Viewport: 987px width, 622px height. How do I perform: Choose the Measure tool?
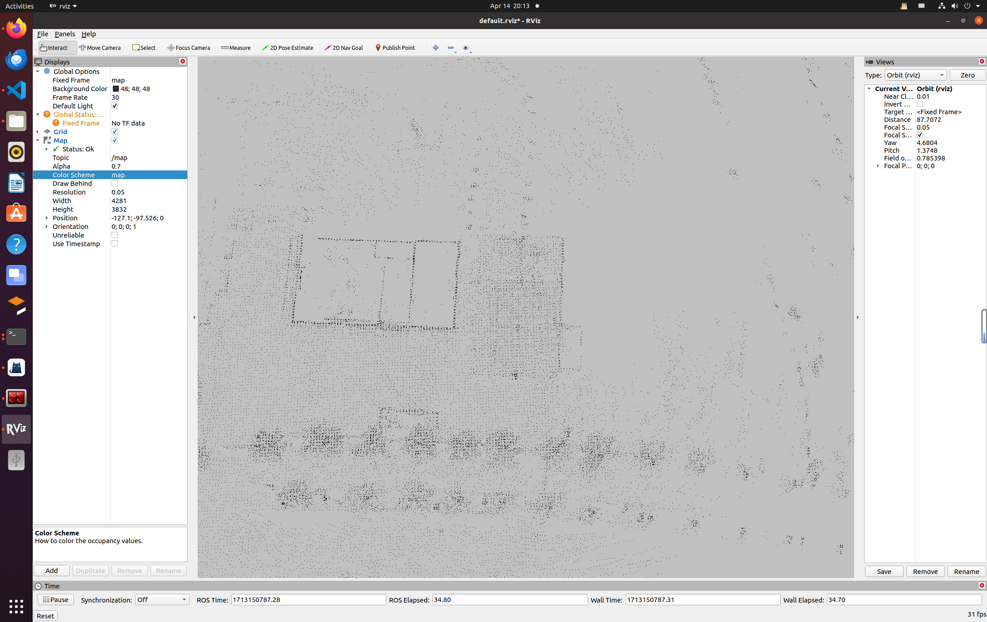click(236, 48)
